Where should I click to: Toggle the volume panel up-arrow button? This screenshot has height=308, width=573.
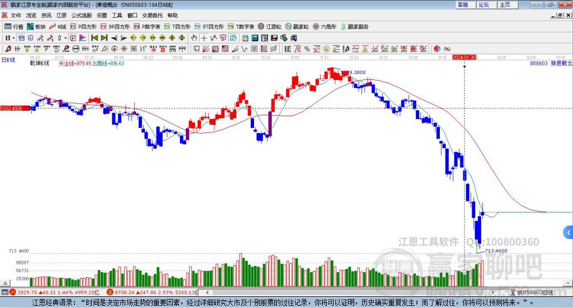(x=6, y=283)
